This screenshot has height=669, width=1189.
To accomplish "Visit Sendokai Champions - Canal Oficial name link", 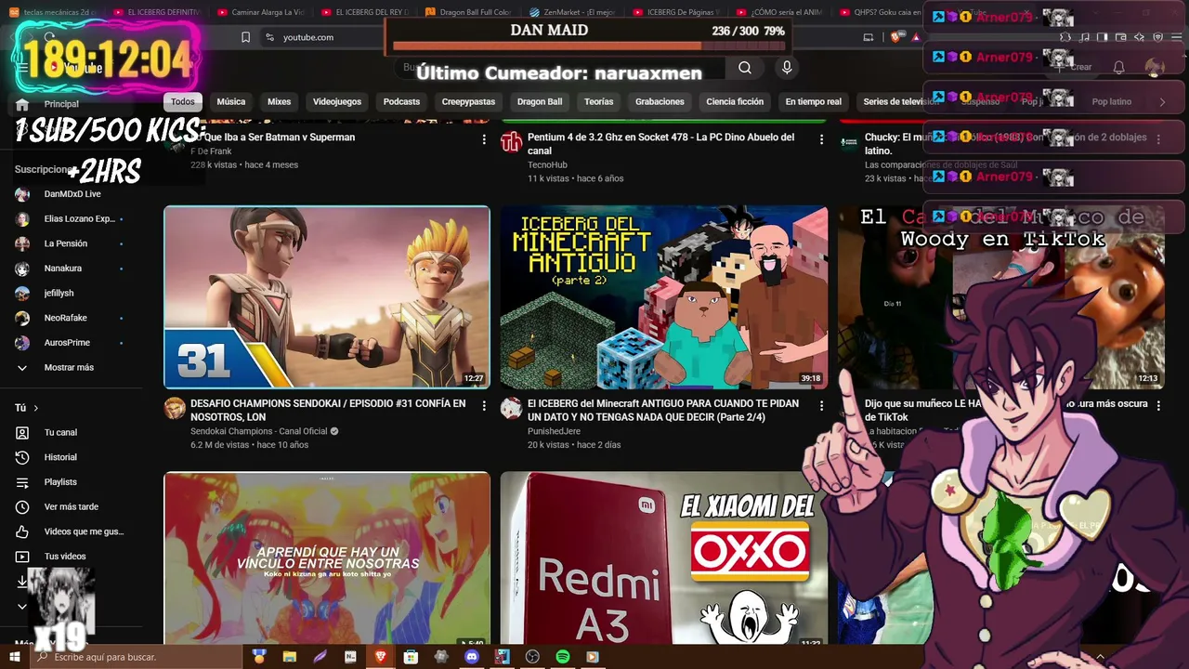I will [259, 431].
